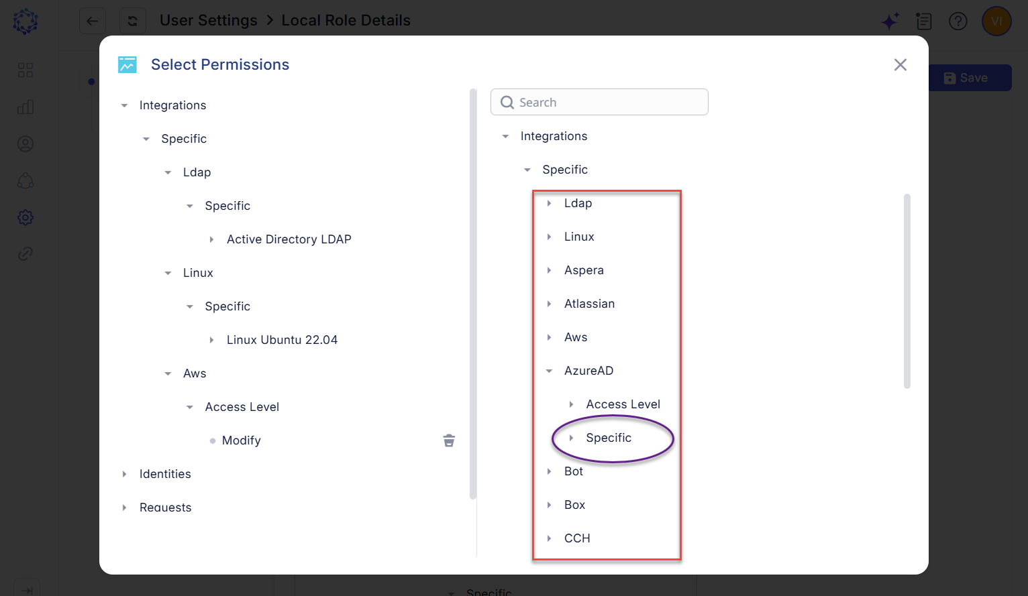The height and width of the screenshot is (596, 1028).
Task: Collapse the Linux node in left tree
Action: tap(168, 273)
